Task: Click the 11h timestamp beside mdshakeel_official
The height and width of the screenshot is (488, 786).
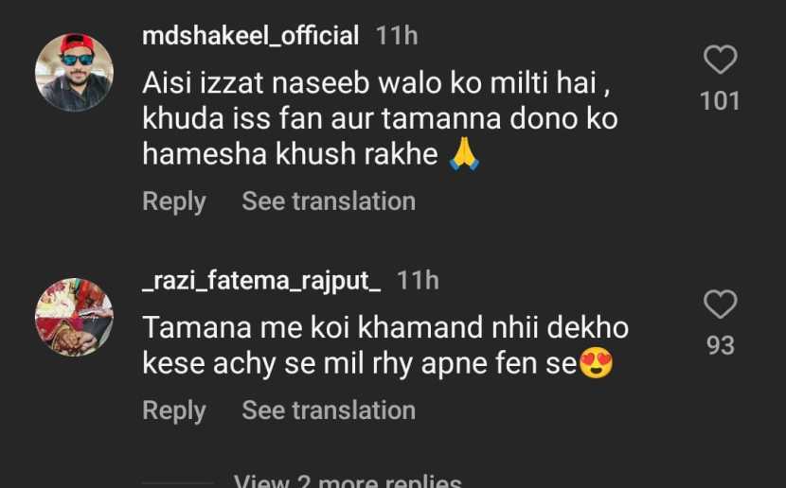Action: (397, 37)
